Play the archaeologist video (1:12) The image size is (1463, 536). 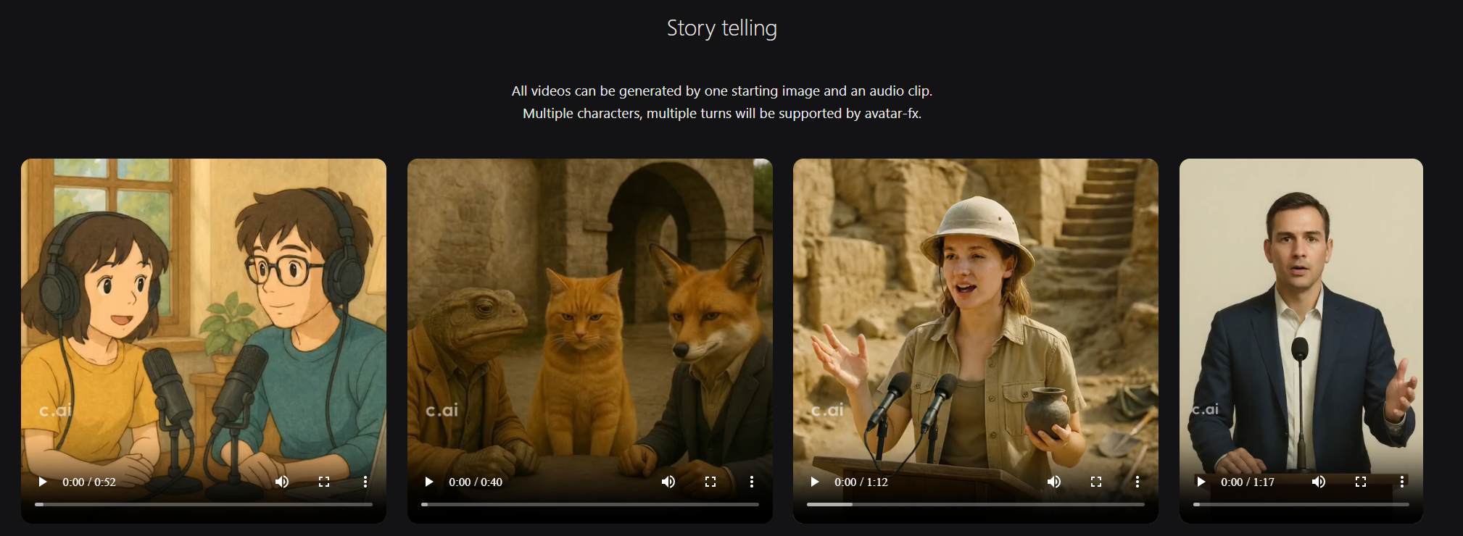tap(815, 482)
